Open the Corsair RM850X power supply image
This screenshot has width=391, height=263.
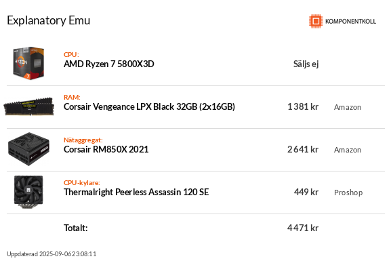point(28,149)
